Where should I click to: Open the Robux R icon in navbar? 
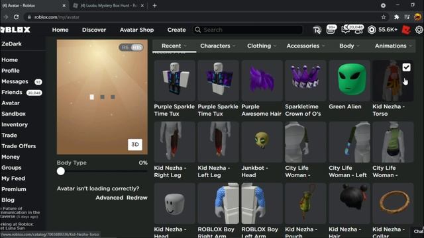click(x=317, y=30)
